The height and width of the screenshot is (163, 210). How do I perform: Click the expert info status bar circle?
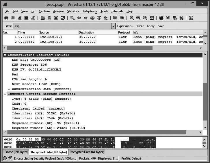5,158
